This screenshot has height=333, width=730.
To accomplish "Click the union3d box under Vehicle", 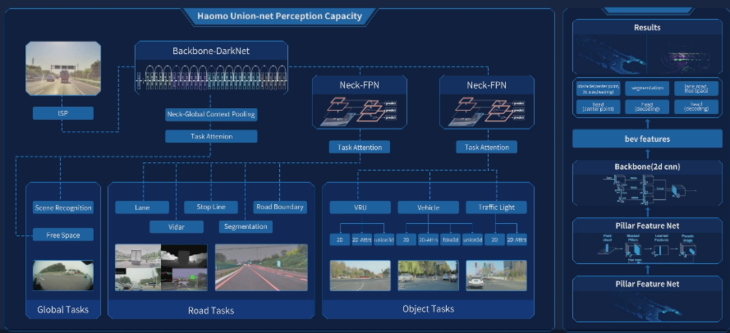I will point(472,240).
